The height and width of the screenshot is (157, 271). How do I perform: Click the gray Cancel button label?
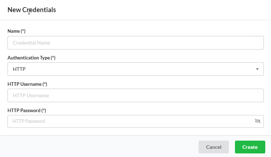[214, 147]
